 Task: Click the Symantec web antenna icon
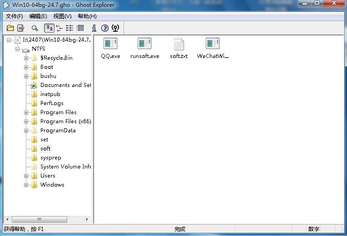click(x=115, y=28)
